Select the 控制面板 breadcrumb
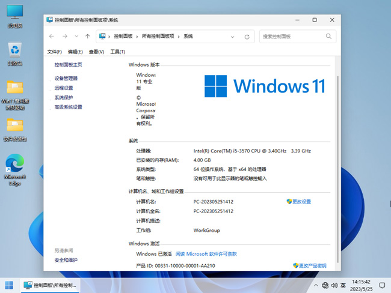The height and width of the screenshot is (293, 391). (123, 37)
